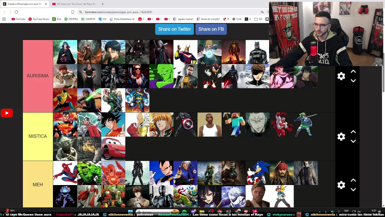Open the Kick bookmark
Screen dimensions: 385x217
pyautogui.click(x=57, y=19)
